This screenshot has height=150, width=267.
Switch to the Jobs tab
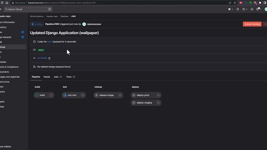[58, 77]
